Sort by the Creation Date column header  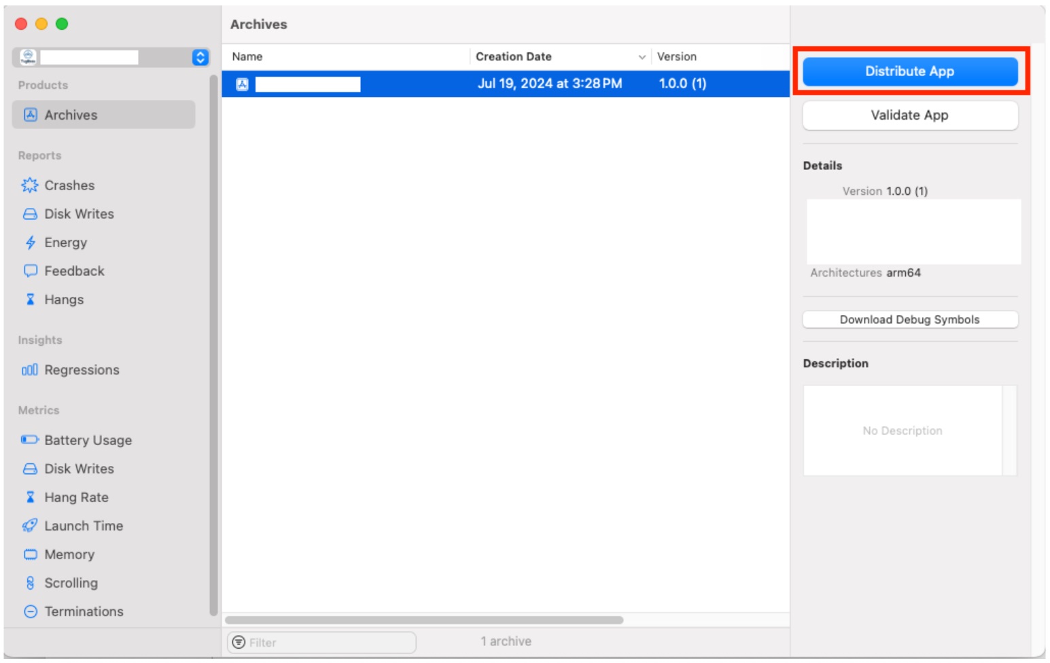(x=560, y=57)
